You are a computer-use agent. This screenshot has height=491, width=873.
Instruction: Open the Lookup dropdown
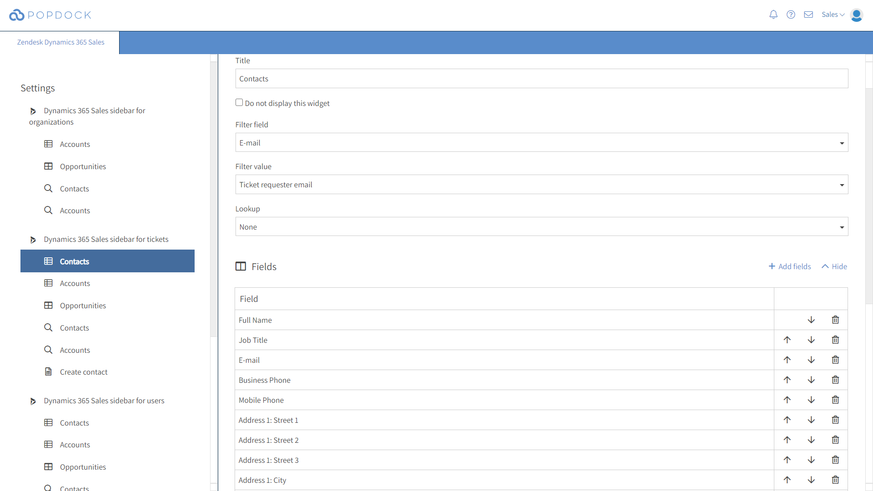pyautogui.click(x=542, y=226)
